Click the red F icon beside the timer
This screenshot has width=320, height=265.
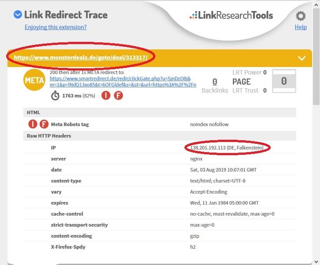[118, 96]
